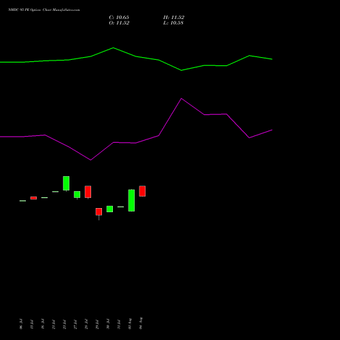Click the '06 Jul' date label on axis
Image resolution: width=340 pixels, height=340 pixels.
[x=21, y=324]
